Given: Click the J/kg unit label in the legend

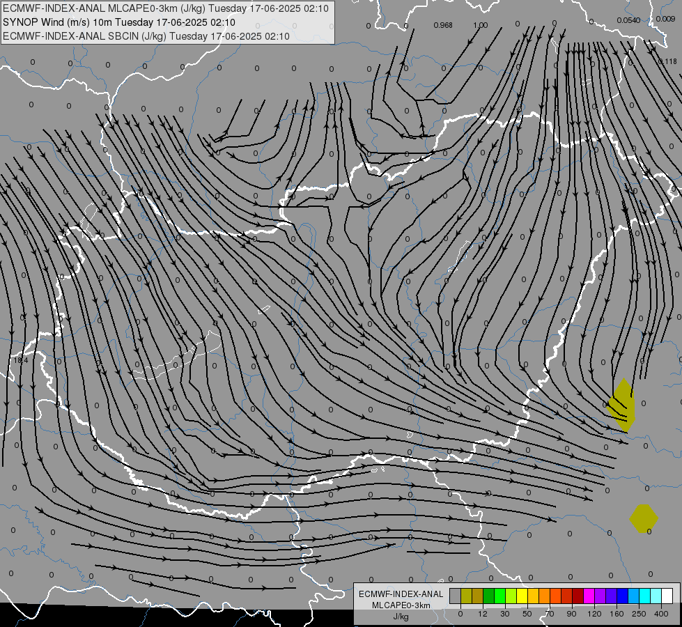Looking at the screenshot, I should tap(401, 617).
